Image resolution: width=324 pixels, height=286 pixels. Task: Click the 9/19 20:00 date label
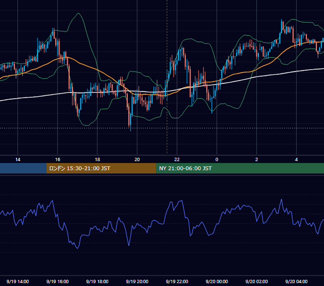coord(137,281)
